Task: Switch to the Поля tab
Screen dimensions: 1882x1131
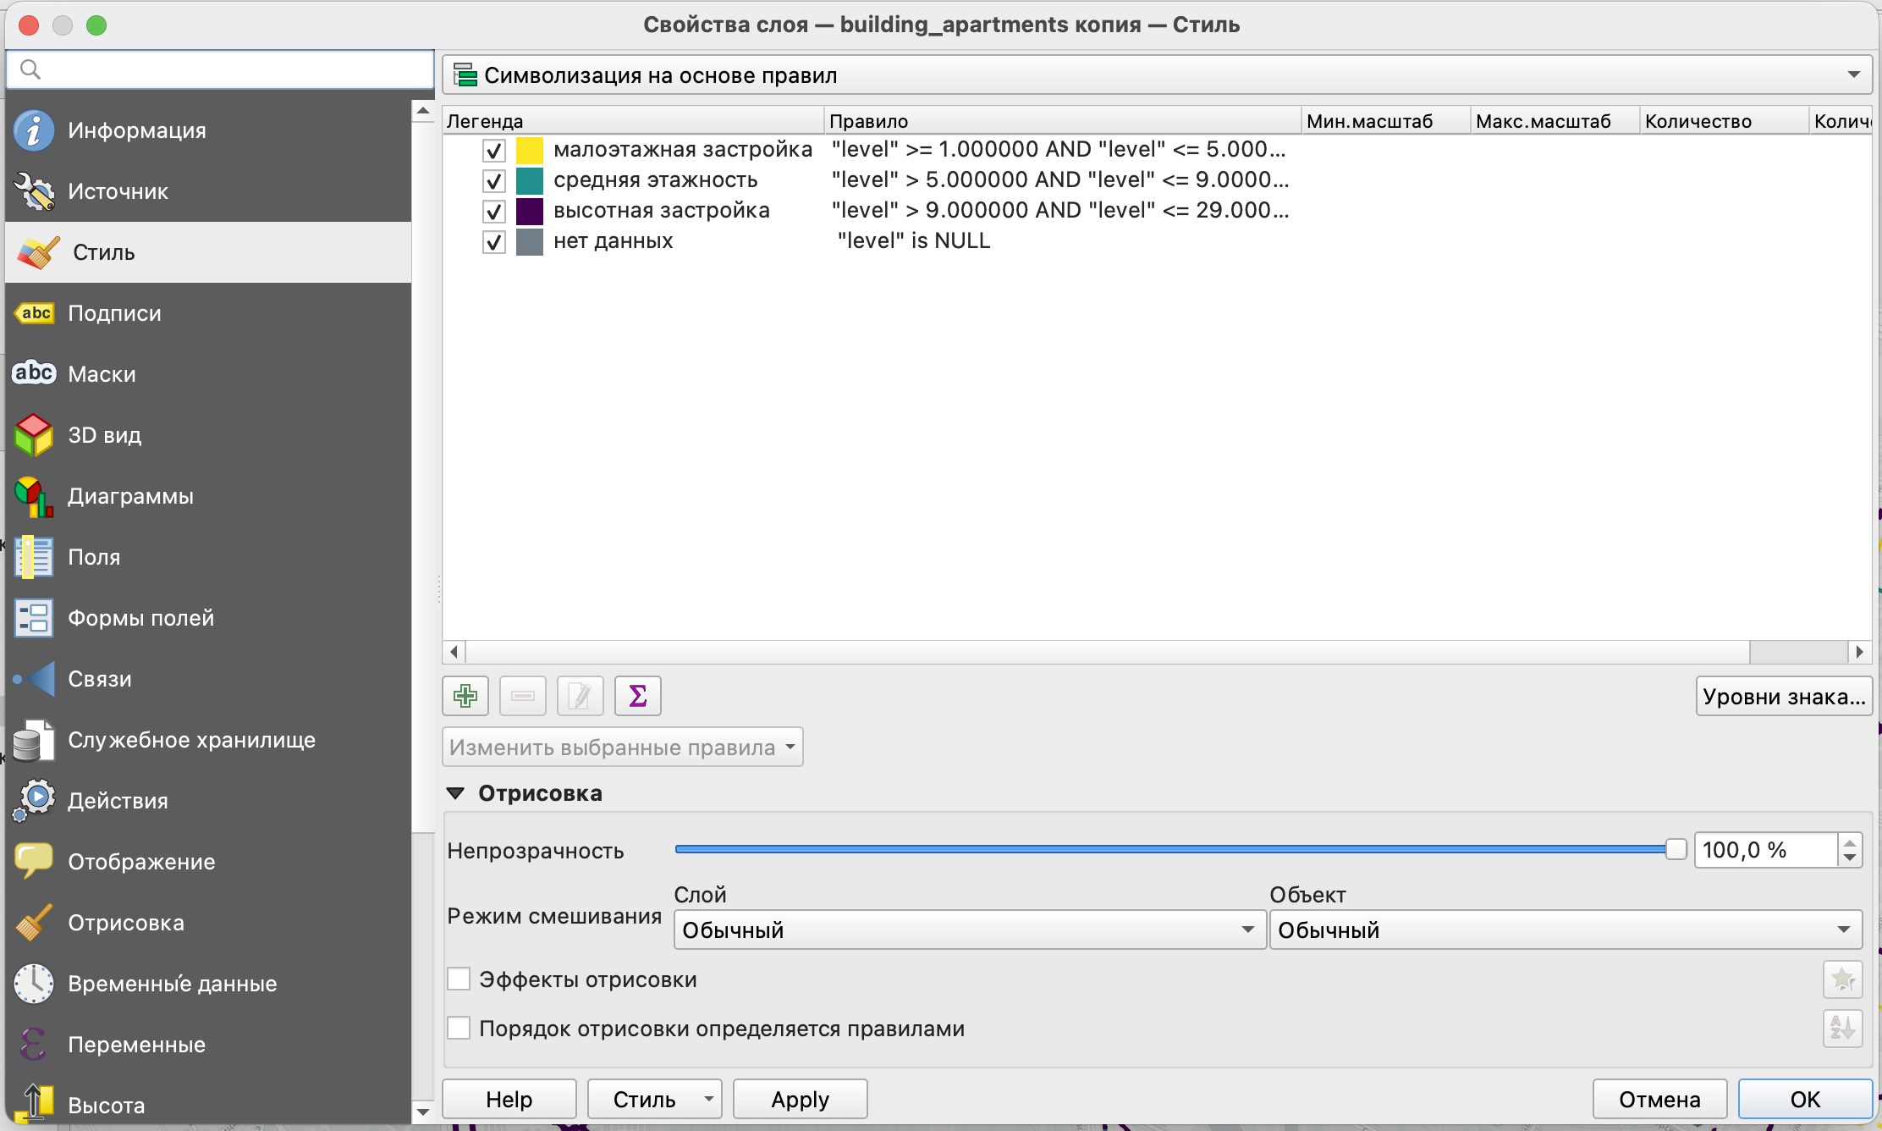Action: coord(94,557)
